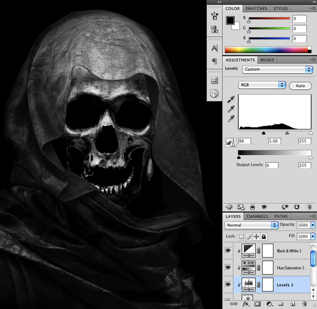Switch to the Swatches tab
The height and width of the screenshot is (309, 317).
(x=257, y=8)
